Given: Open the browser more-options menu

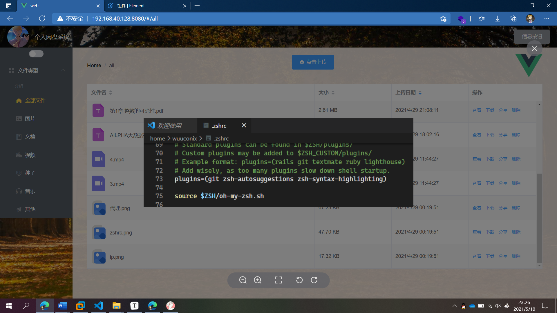Looking at the screenshot, I should (x=547, y=18).
